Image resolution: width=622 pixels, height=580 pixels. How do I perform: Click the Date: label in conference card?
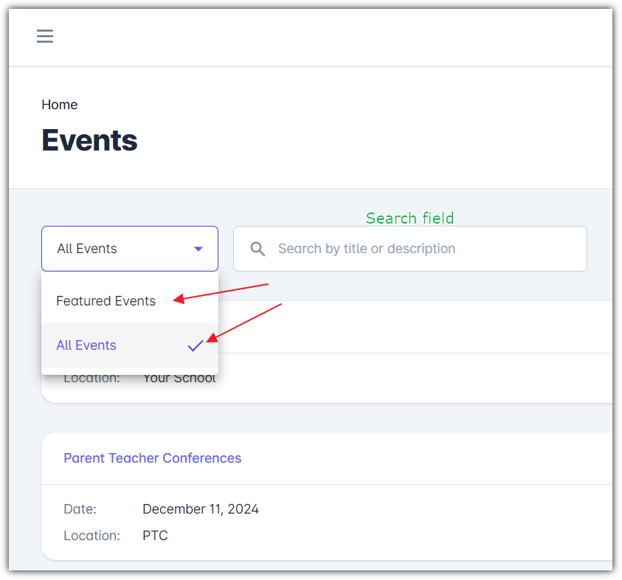tap(80, 509)
